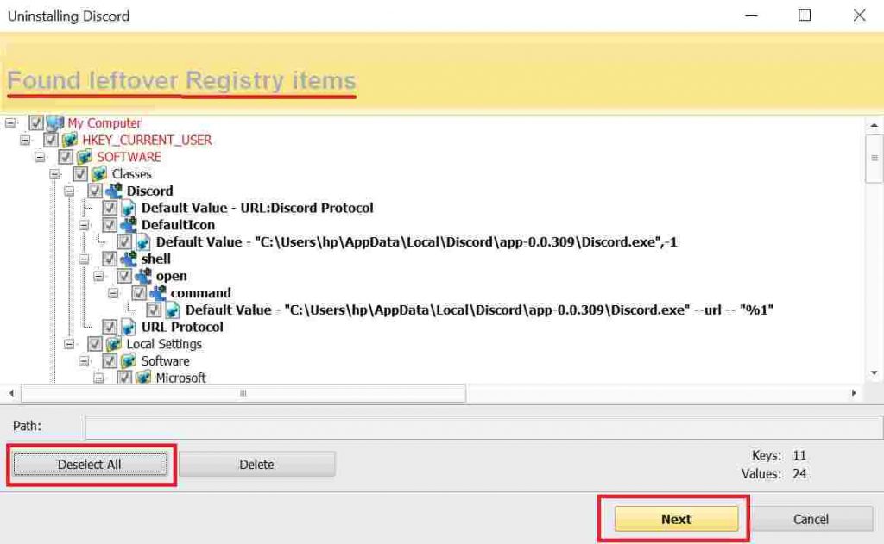Click the SOFTWARE registry key icon
Screen dimensions: 884x544
pos(85,157)
